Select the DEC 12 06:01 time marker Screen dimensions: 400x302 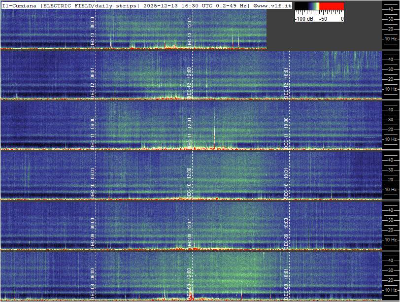tap(93, 81)
